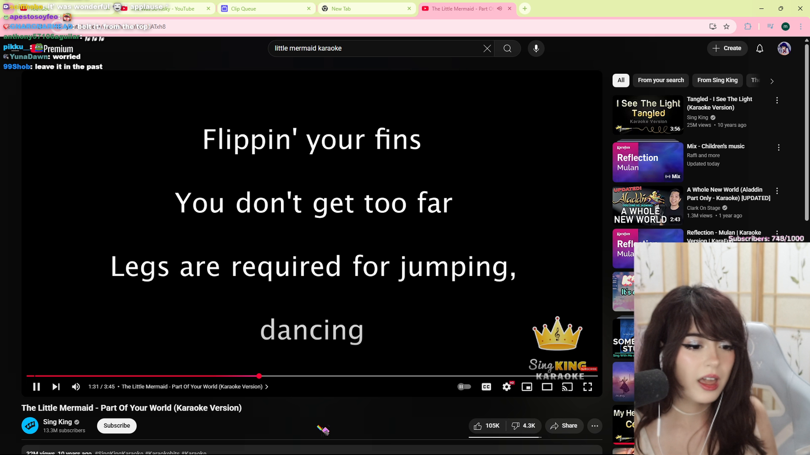Cast video to a TV
Image resolution: width=810 pixels, height=455 pixels.
pos(568,387)
